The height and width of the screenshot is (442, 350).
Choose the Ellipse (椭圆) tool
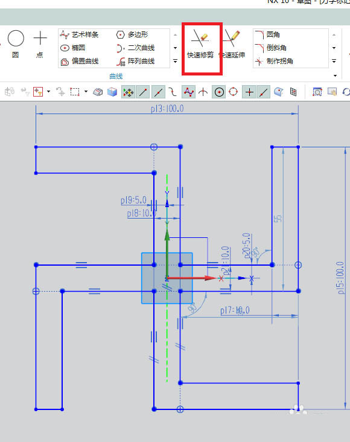(x=72, y=48)
